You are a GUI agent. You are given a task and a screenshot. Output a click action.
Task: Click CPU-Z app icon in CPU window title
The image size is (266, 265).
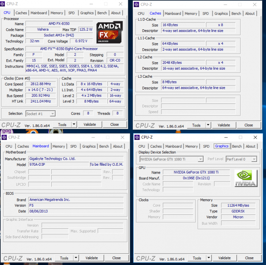(x=2, y=4)
